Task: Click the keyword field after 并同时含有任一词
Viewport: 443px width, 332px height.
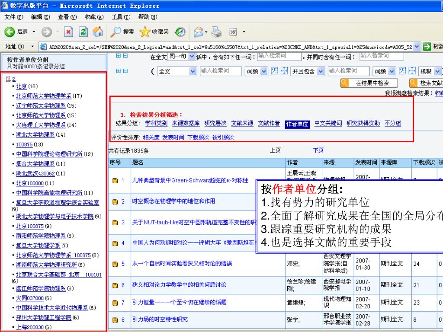Action: pos(382,56)
